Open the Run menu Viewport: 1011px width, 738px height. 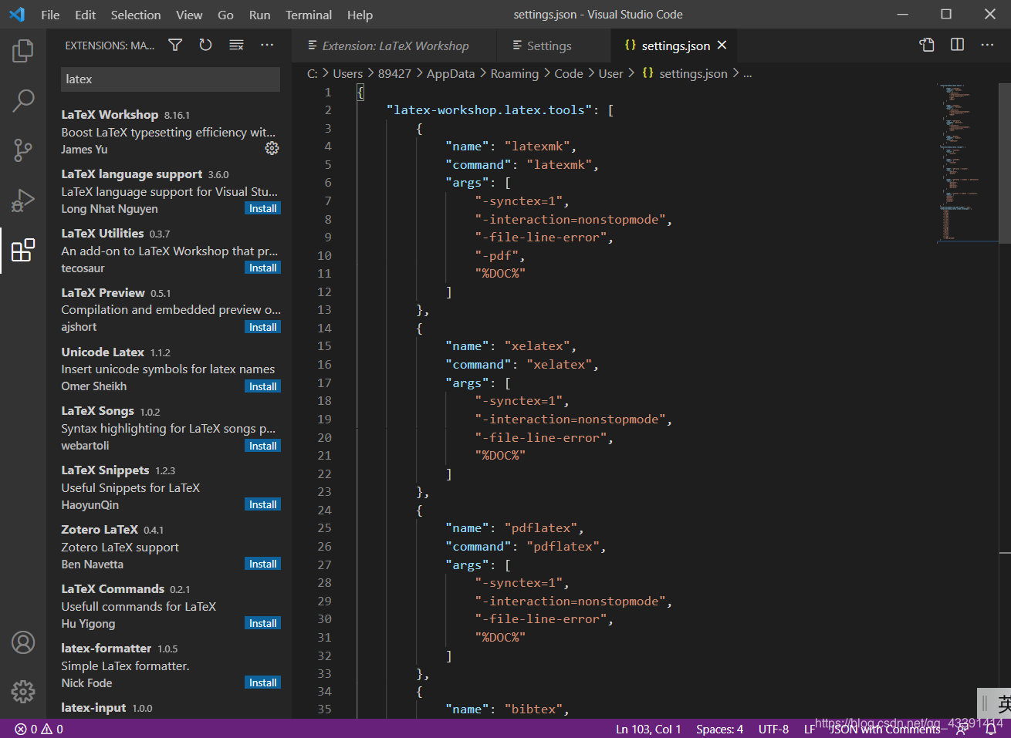point(259,15)
